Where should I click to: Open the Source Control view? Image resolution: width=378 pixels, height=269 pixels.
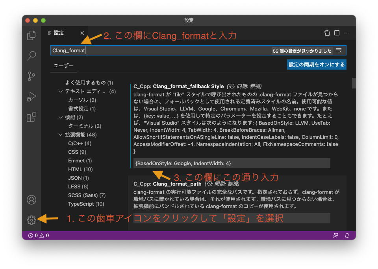31,76
